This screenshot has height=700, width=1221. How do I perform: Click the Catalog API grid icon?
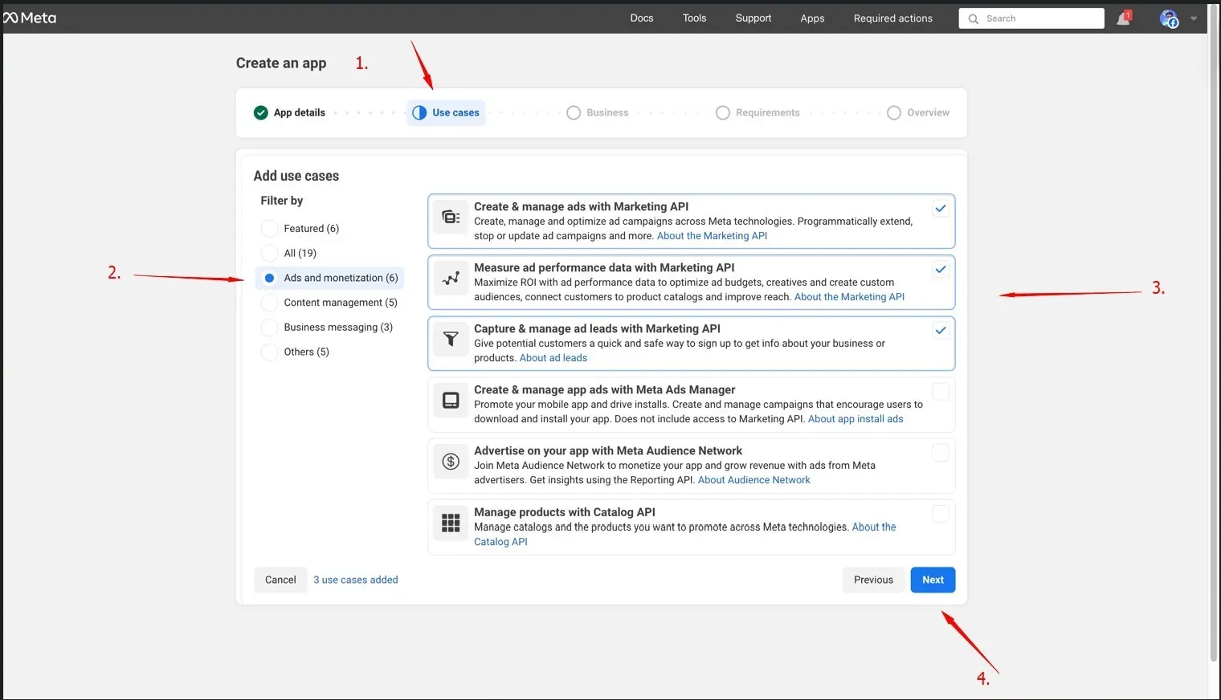(451, 523)
